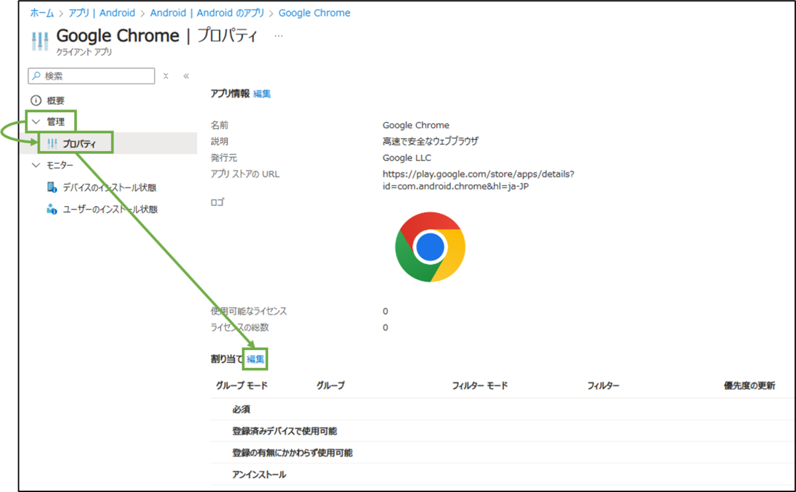The height and width of the screenshot is (492, 796).
Task: Click the 名前 value Google Chrome
Action: click(x=416, y=125)
